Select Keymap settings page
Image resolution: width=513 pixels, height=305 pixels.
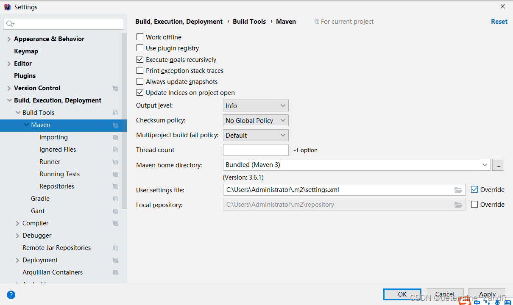pyautogui.click(x=26, y=51)
